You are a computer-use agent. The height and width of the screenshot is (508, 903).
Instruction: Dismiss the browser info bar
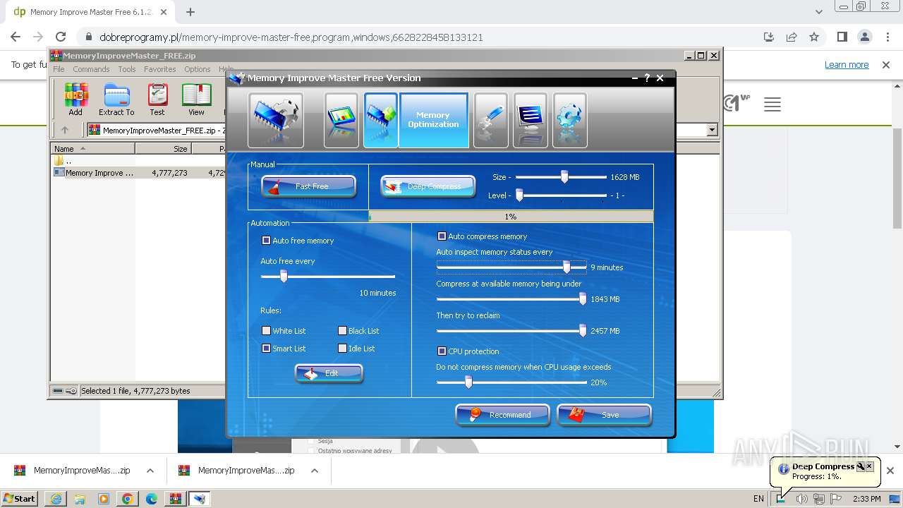tap(885, 65)
